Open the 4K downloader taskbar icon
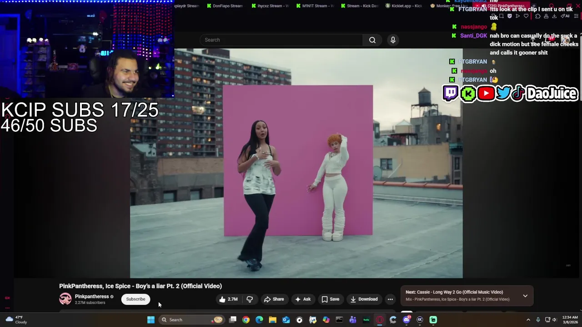 tap(420, 320)
